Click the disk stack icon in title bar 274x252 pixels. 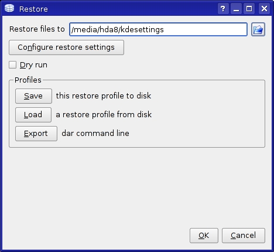(x=9, y=8)
